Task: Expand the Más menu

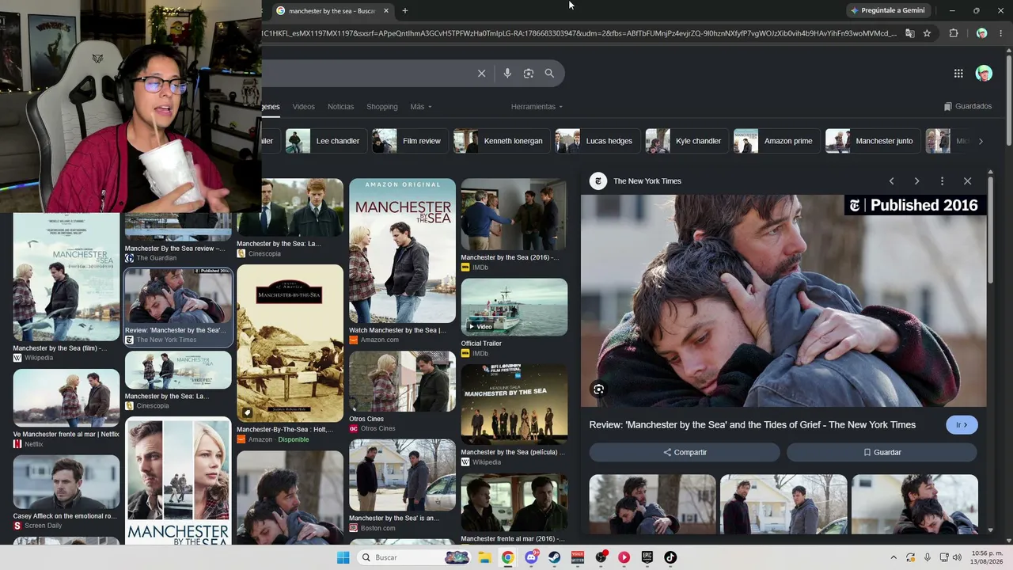Action: [421, 107]
